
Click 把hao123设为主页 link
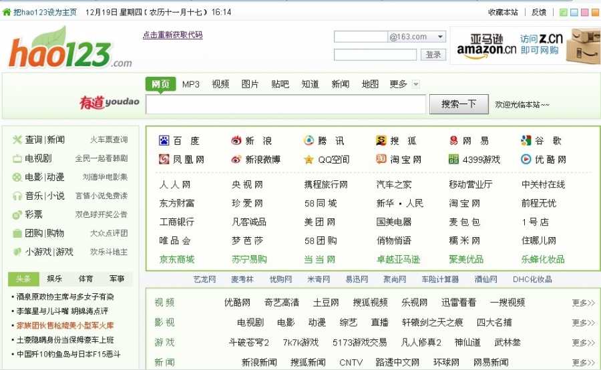pyautogui.click(x=45, y=12)
